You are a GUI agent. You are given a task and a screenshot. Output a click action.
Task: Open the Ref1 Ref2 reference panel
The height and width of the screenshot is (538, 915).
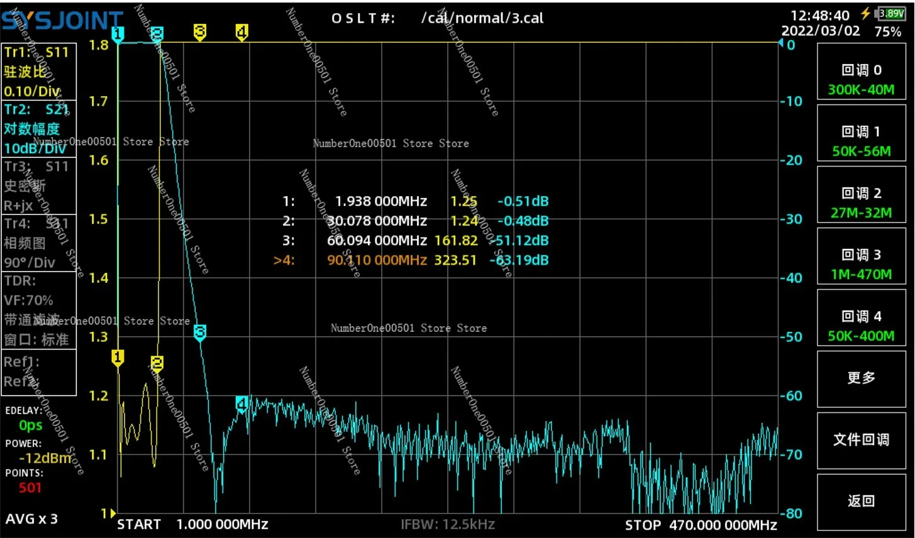[x=38, y=372]
